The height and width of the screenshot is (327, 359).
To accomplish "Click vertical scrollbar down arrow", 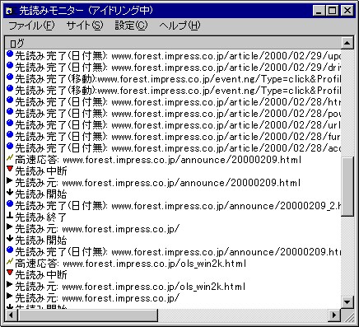I will (x=347, y=302).
